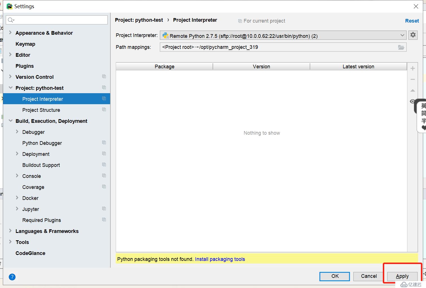
Task: Click the OK button
Action: tap(335, 276)
